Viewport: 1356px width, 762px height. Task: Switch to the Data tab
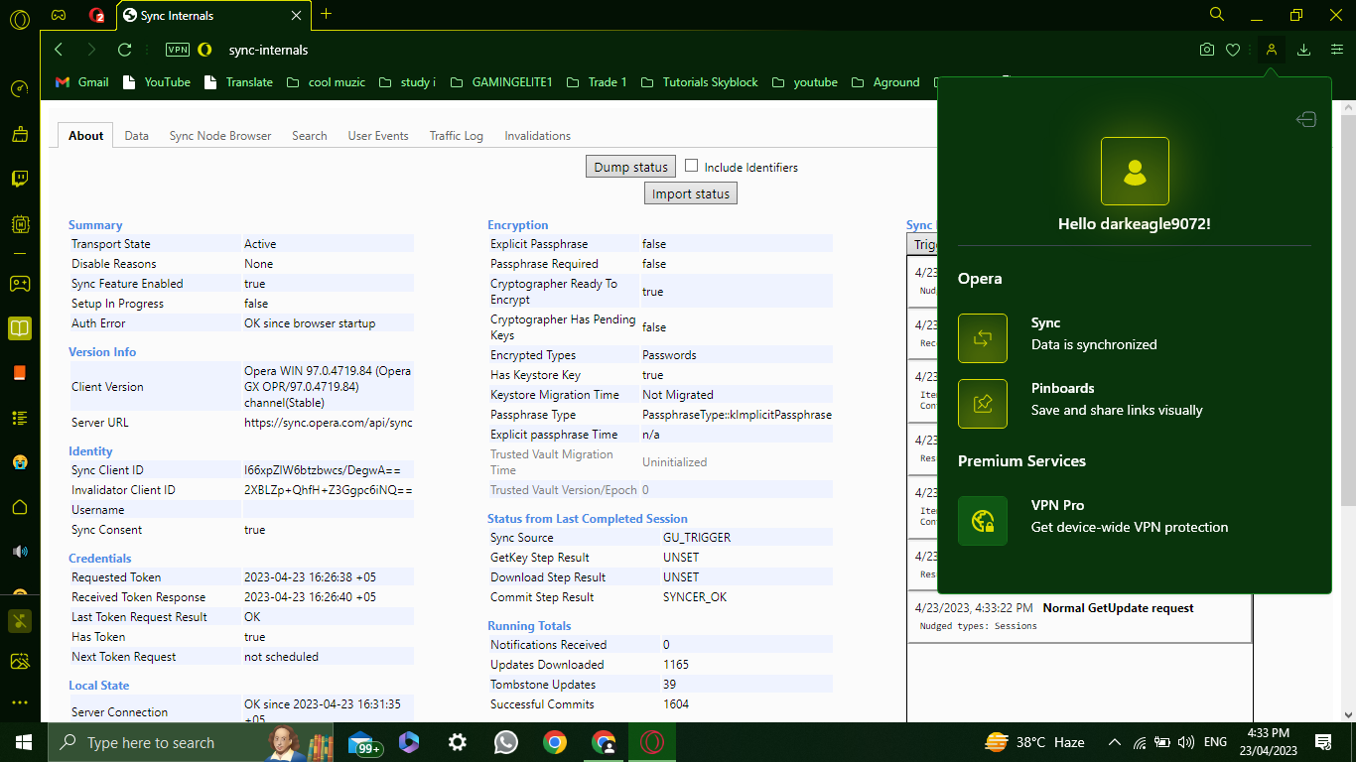[137, 136]
